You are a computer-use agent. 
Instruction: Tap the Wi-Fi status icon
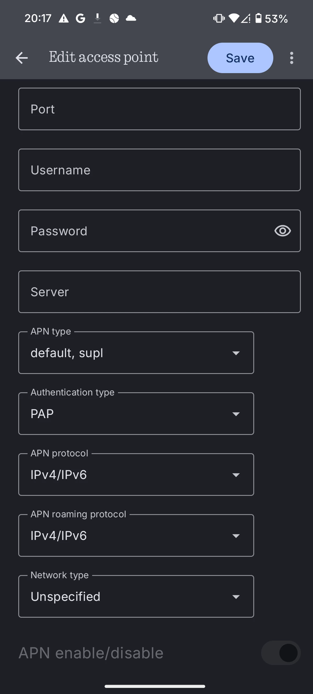pyautogui.click(x=234, y=18)
